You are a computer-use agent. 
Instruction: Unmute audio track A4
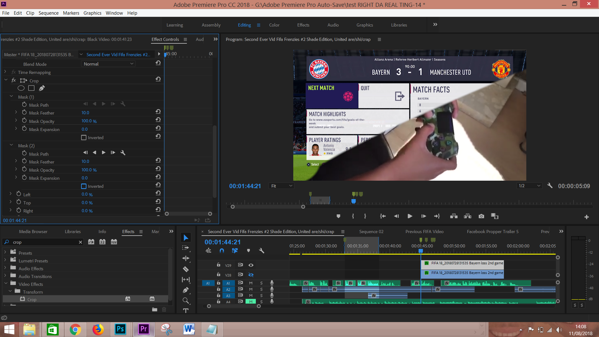tap(251, 302)
